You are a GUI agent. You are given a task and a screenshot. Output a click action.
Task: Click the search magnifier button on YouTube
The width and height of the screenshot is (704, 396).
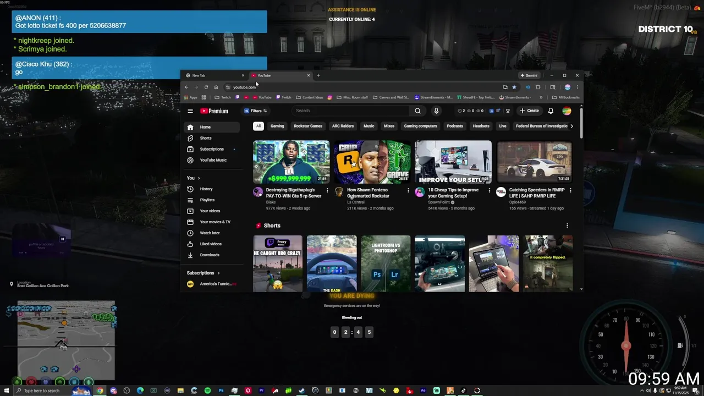(x=417, y=111)
